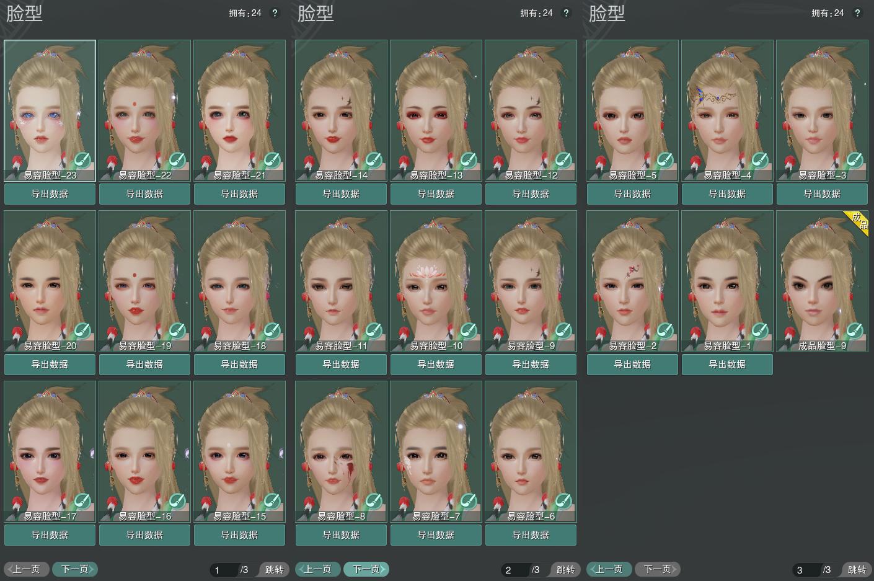
Task: Select the 易容脸型-12 face thumbnail
Action: point(531,110)
